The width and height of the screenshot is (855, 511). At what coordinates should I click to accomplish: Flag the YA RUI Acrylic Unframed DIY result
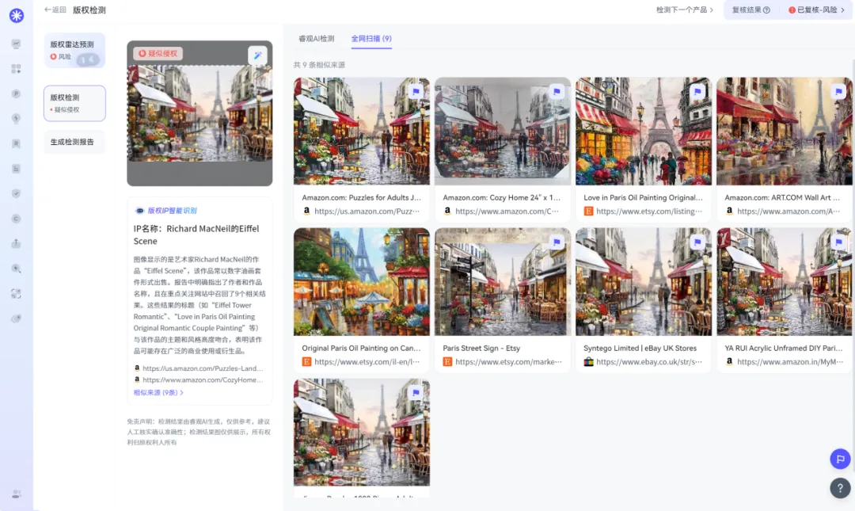838,242
